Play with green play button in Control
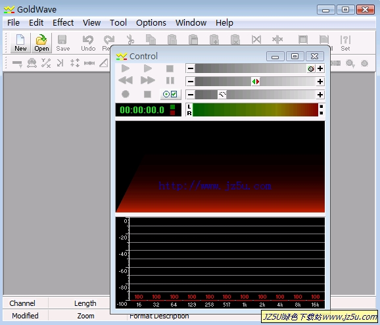 pos(126,68)
